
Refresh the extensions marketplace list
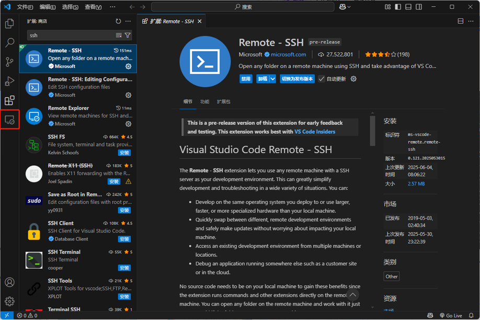(118, 21)
